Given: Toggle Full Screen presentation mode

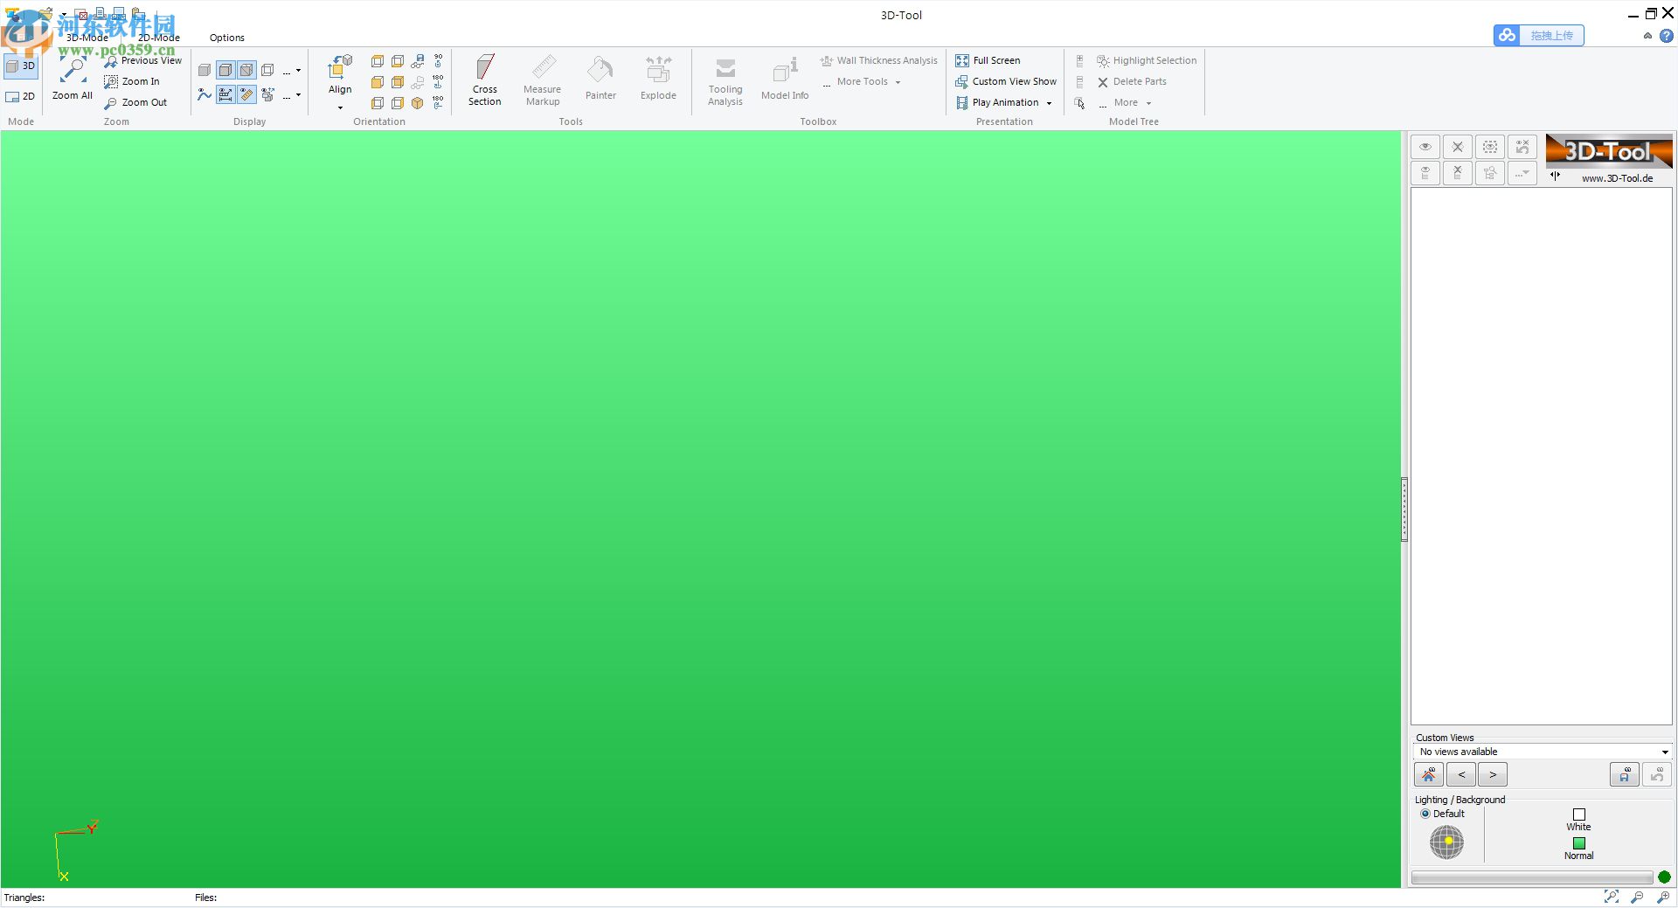Looking at the screenshot, I should tap(995, 60).
